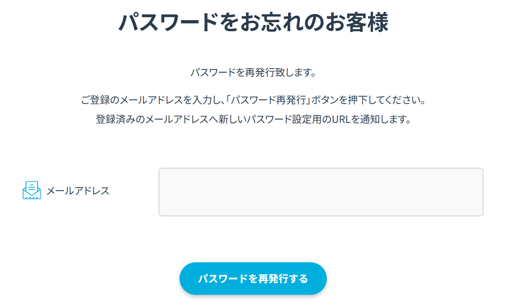Screen dimensions: 514x305
Task: Click the メールアドレス field label
Action: click(78, 191)
